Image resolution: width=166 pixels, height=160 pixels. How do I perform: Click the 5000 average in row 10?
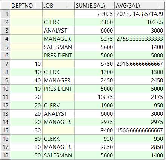[140, 89]
